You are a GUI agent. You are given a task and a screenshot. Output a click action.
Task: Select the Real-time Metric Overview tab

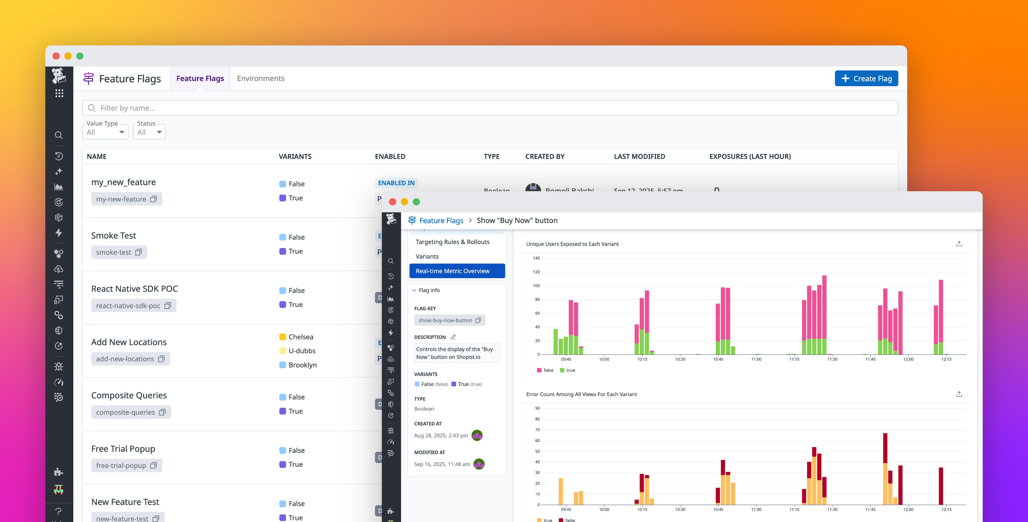pos(457,270)
